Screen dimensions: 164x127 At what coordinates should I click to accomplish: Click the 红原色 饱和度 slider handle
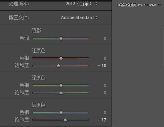click(58, 65)
